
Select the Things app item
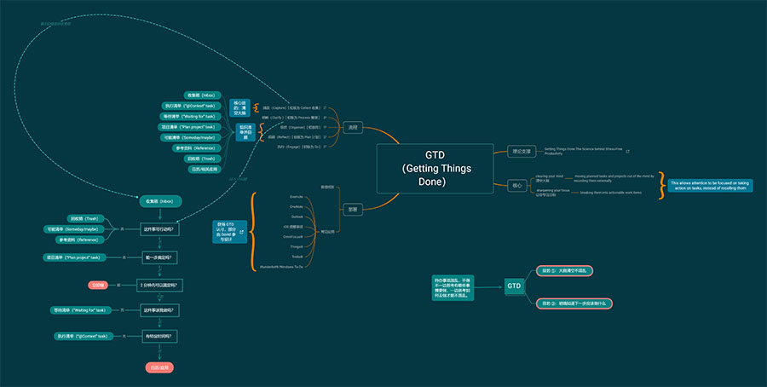(x=297, y=246)
